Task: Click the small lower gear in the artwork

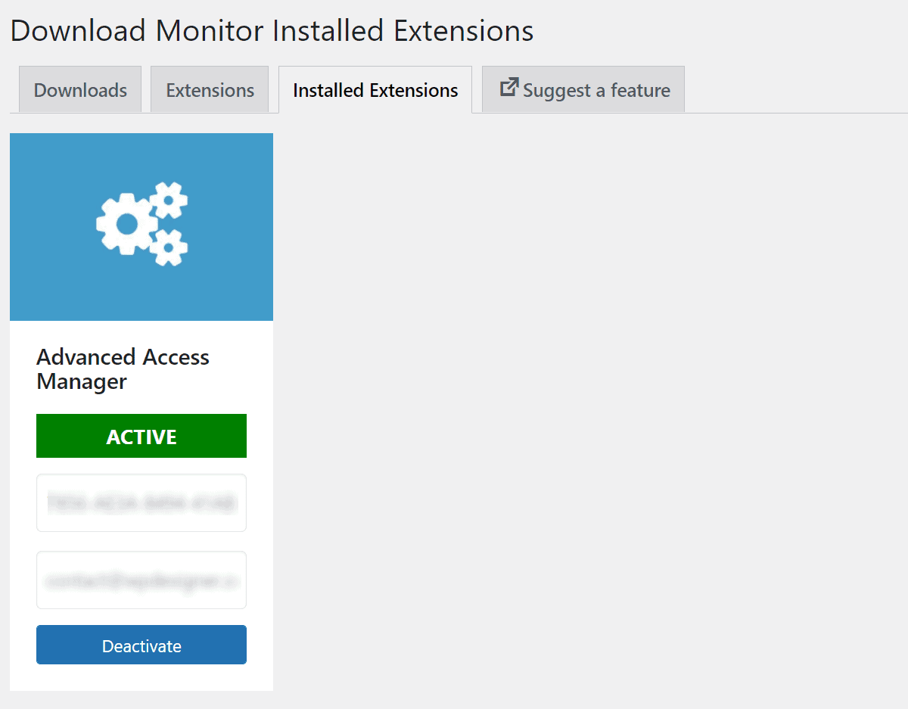Action: pos(168,249)
